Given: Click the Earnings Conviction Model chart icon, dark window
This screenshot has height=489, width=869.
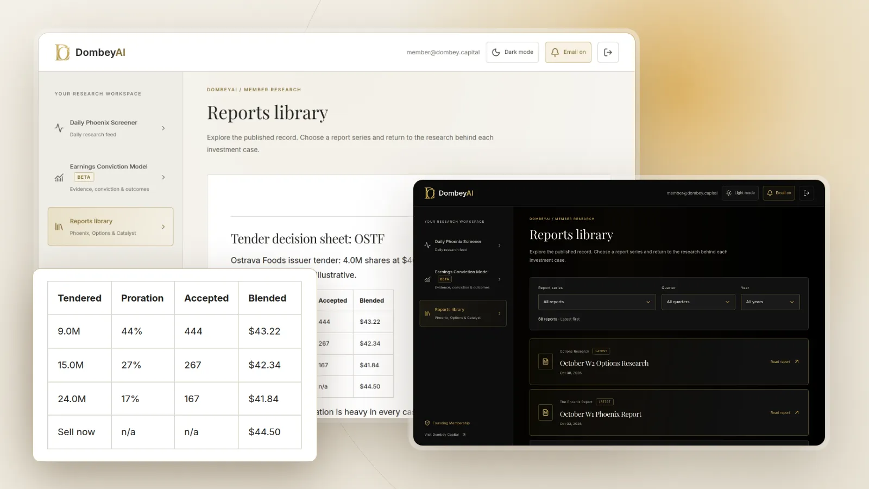Looking at the screenshot, I should pyautogui.click(x=427, y=279).
